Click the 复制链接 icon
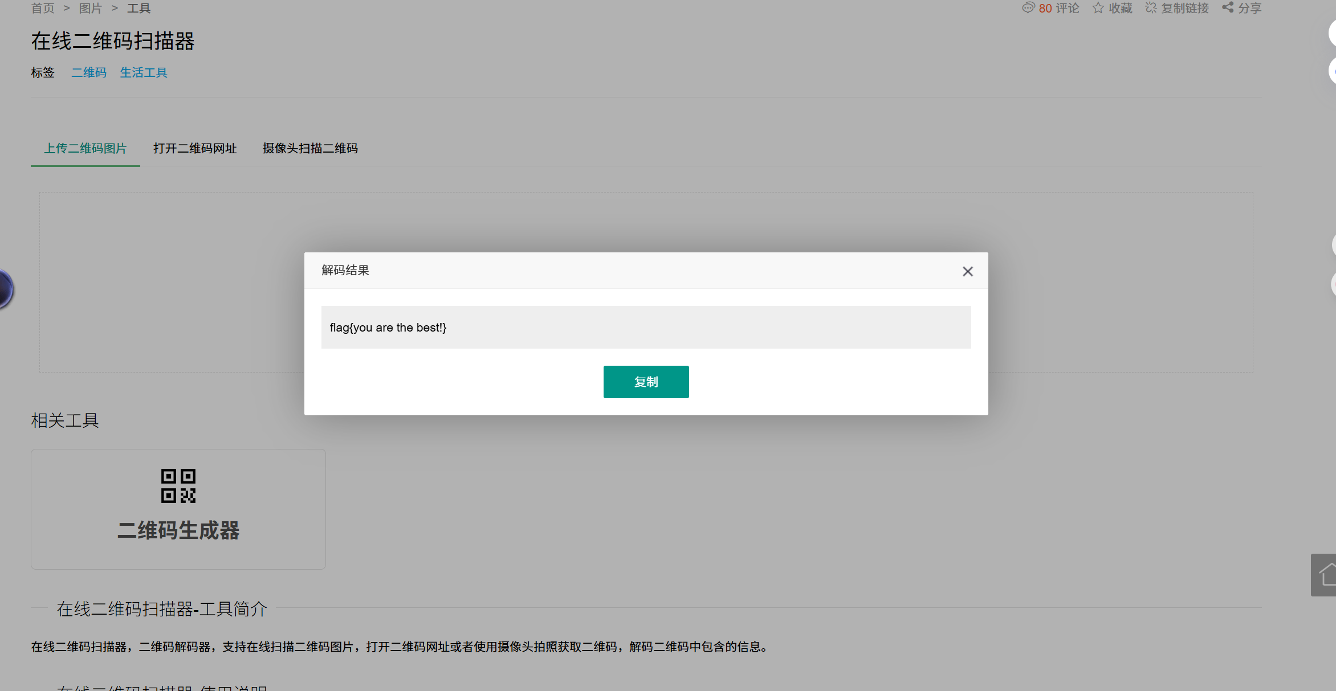 1151,8
